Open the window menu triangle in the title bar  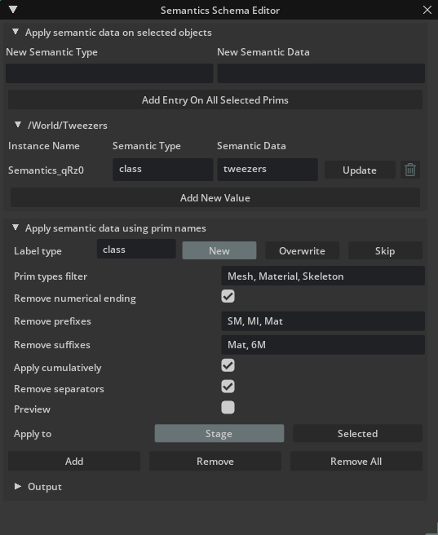pyautogui.click(x=13, y=10)
